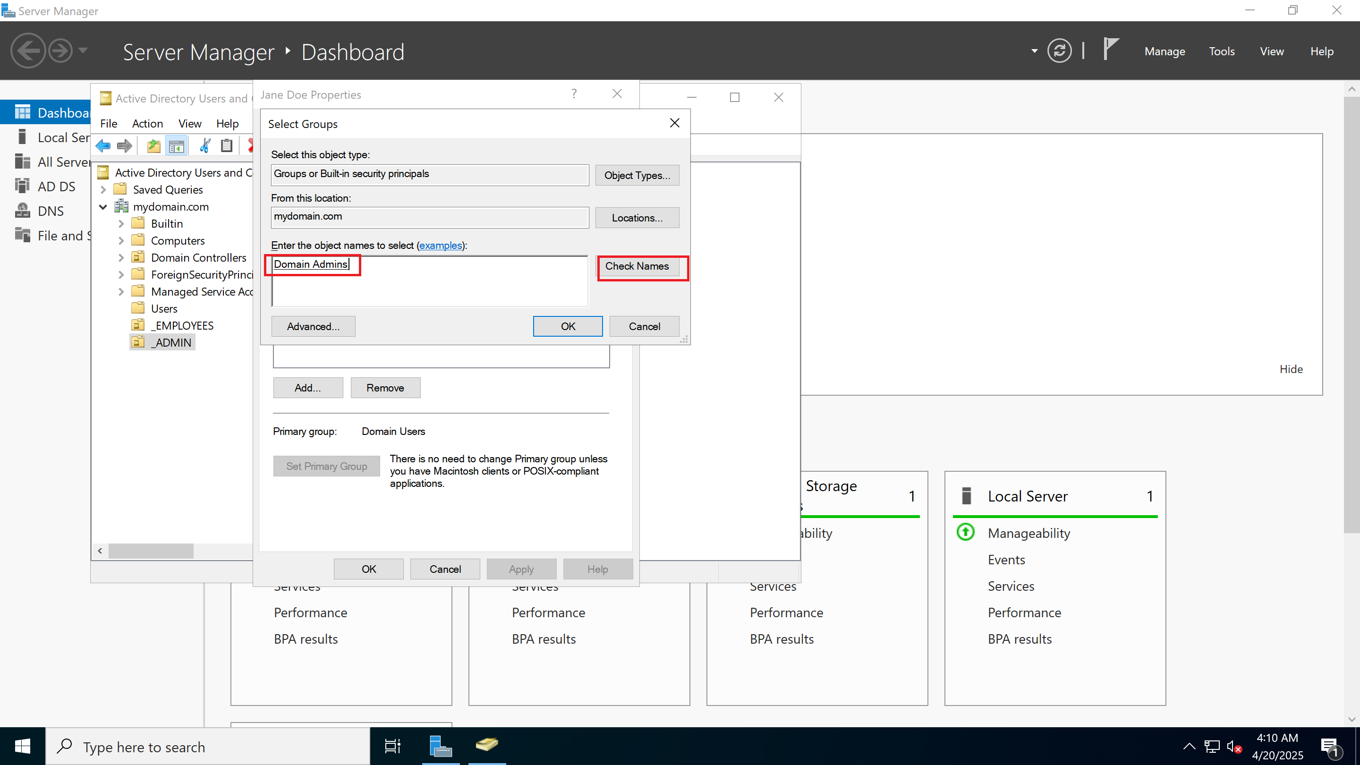Click the ADUC tree horizontal scrollbar thumb
The width and height of the screenshot is (1360, 765).
(x=151, y=551)
